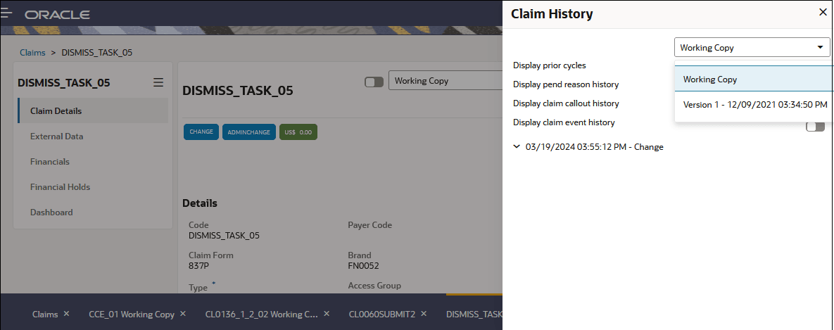Open the DISMISS_TASK_05 sidebar menu icon
This screenshot has height=330, width=834.
158,82
